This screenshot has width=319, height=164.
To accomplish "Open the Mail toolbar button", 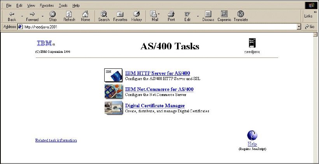I will pyautogui.click(x=154, y=16).
